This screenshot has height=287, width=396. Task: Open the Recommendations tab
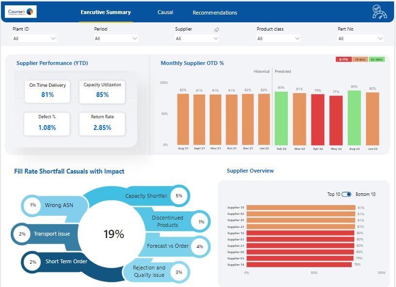coord(215,13)
